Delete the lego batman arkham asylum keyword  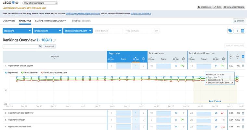(x=243, y=66)
